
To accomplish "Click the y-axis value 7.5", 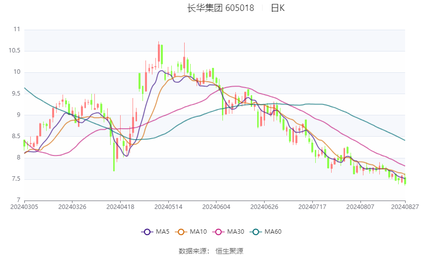I will coord(16,179).
